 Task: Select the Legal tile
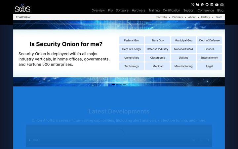coord(210,66)
